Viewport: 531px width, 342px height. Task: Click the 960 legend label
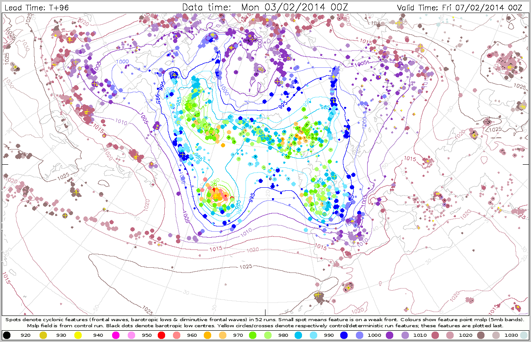pos(192,335)
